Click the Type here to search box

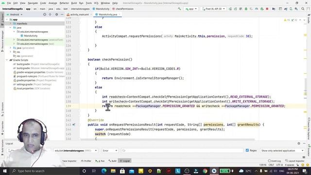point(44,171)
